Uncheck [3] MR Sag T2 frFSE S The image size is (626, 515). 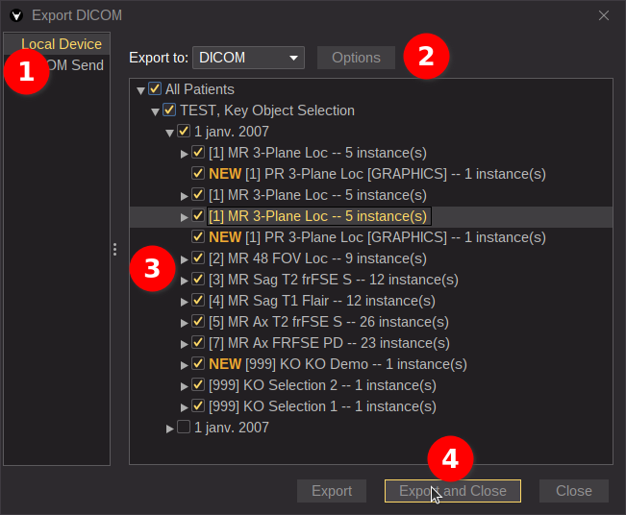198,279
